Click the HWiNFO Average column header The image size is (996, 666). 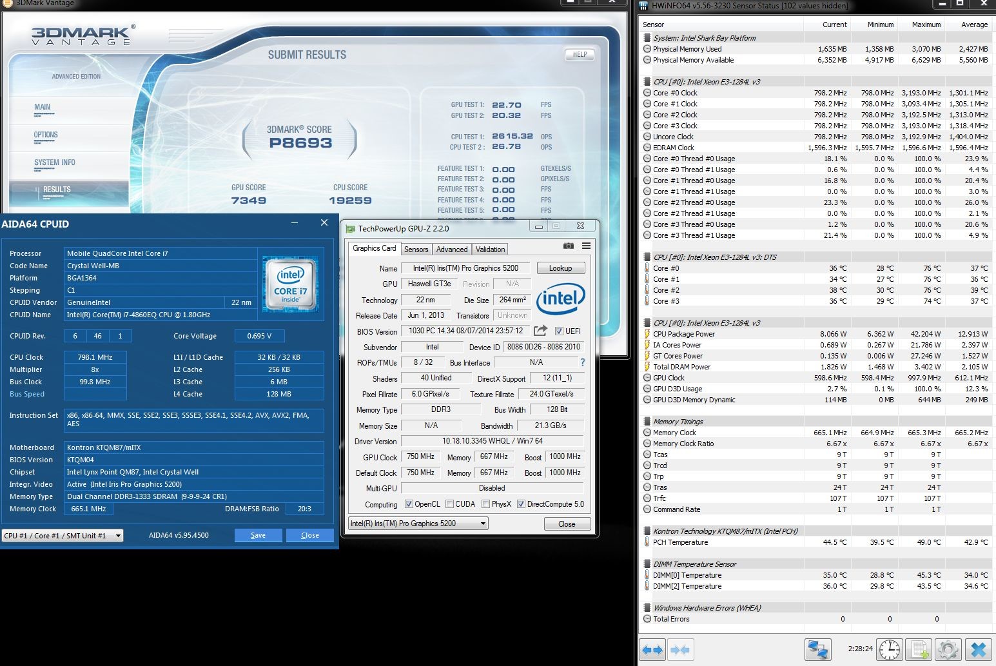[968, 24]
